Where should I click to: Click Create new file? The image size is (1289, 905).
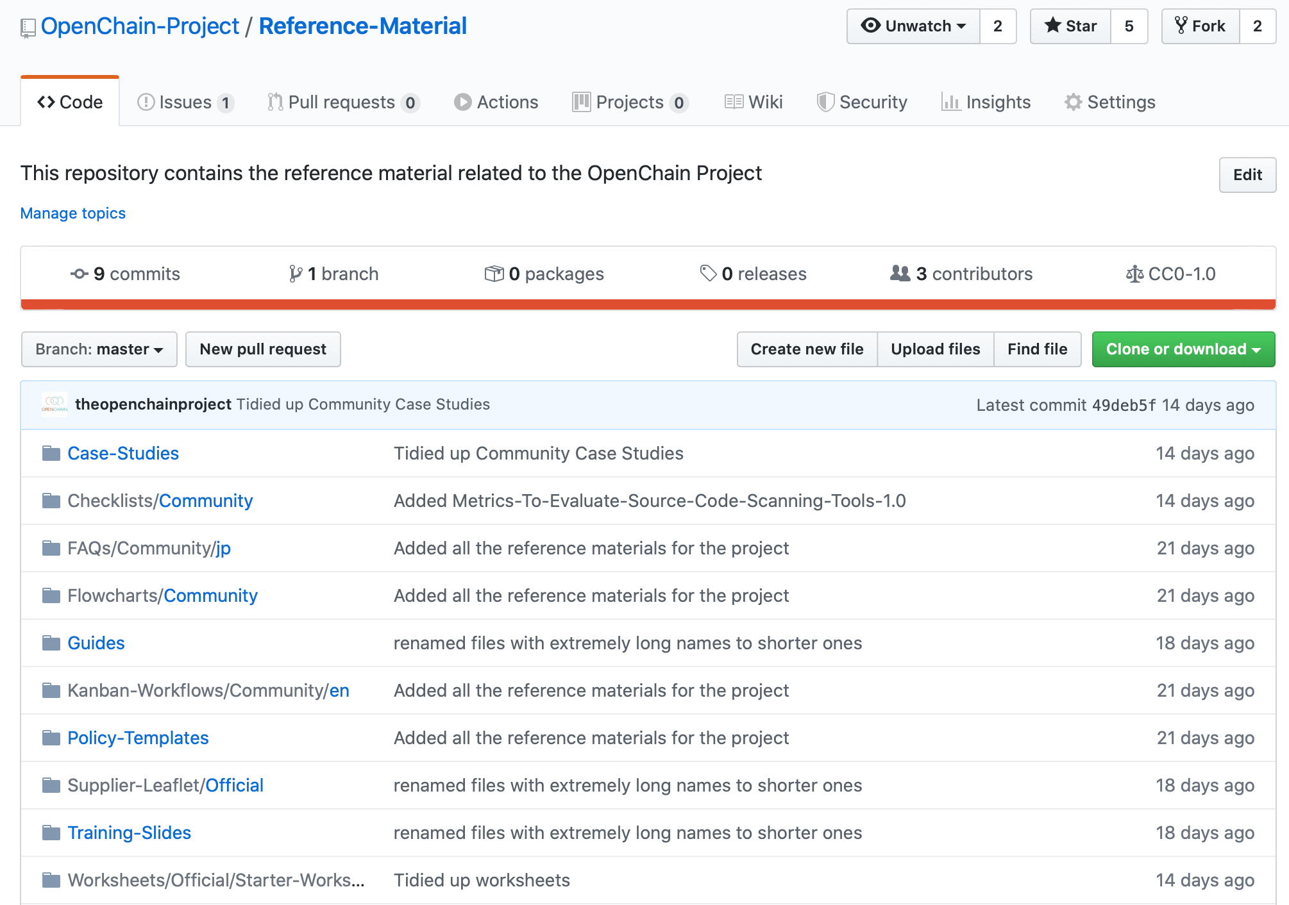(x=807, y=349)
